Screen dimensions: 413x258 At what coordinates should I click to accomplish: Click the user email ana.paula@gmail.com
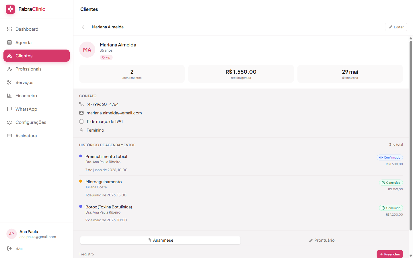(38, 237)
